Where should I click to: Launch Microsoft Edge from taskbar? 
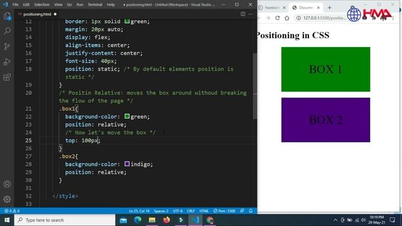tap(138, 220)
